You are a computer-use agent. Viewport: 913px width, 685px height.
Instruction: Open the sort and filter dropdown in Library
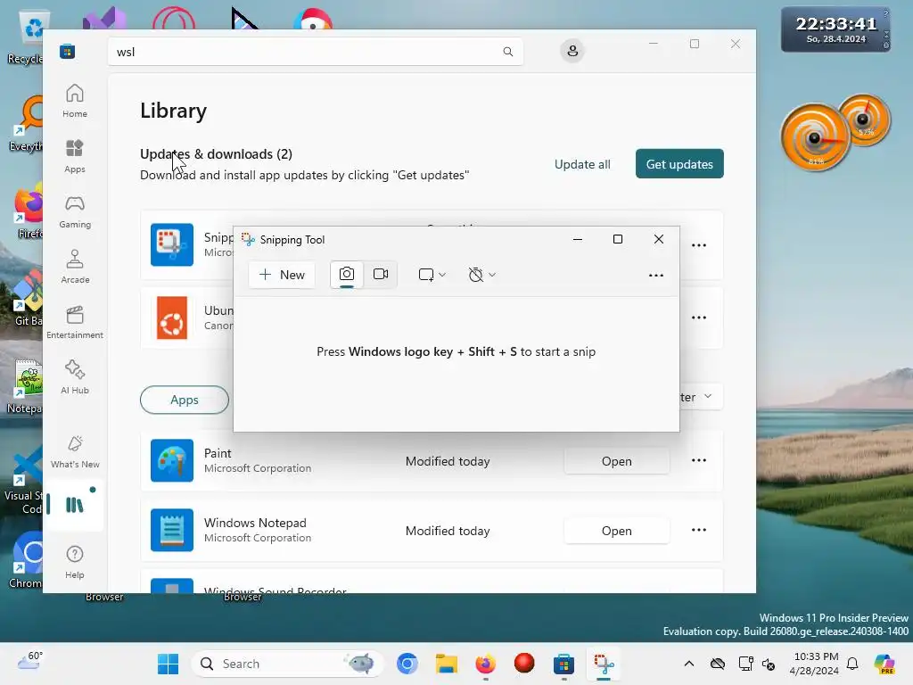pyautogui.click(x=699, y=397)
